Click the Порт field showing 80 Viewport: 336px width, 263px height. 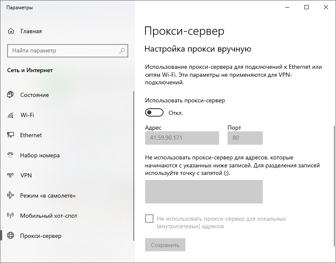(x=245, y=138)
